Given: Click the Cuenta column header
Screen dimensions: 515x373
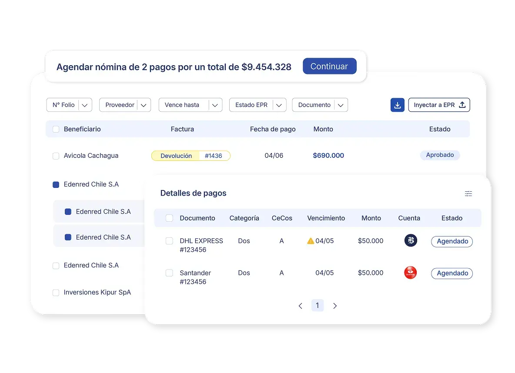Looking at the screenshot, I should [409, 218].
